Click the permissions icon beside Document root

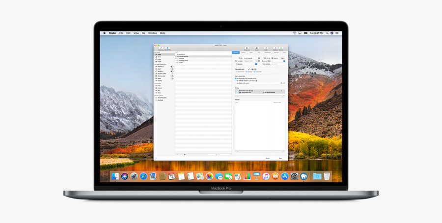tap(255, 69)
